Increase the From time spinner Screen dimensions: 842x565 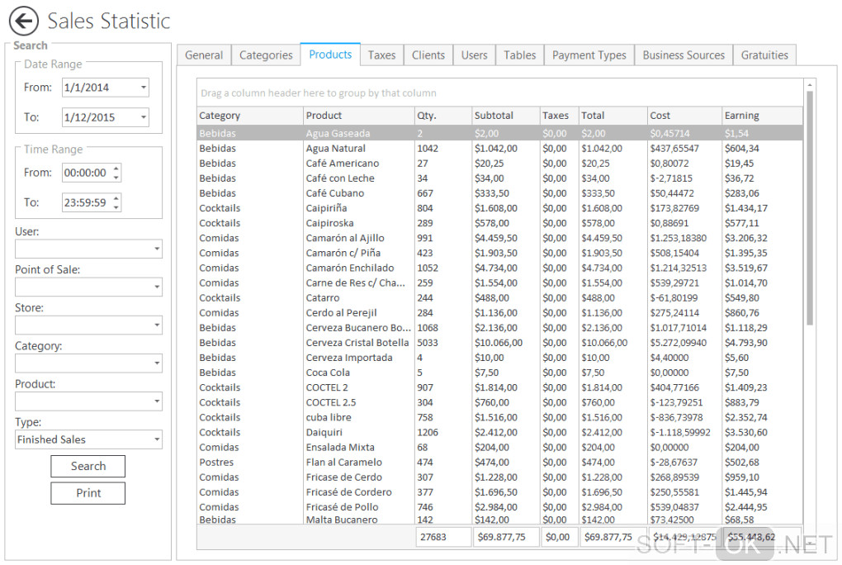tap(116, 169)
